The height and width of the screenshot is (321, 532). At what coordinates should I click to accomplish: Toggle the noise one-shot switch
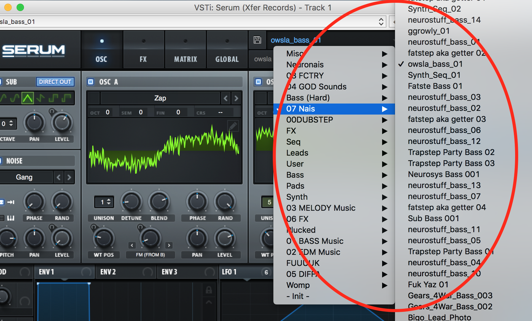[x=2, y=202]
